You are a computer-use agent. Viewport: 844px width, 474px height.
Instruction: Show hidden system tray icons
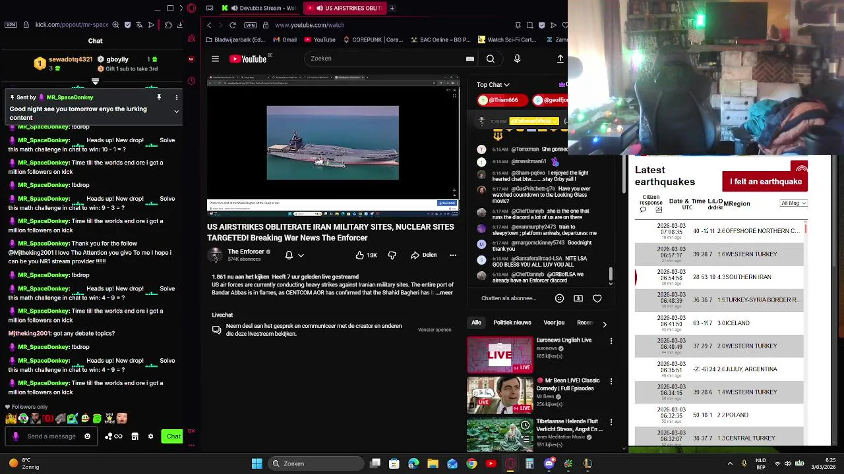[730, 463]
